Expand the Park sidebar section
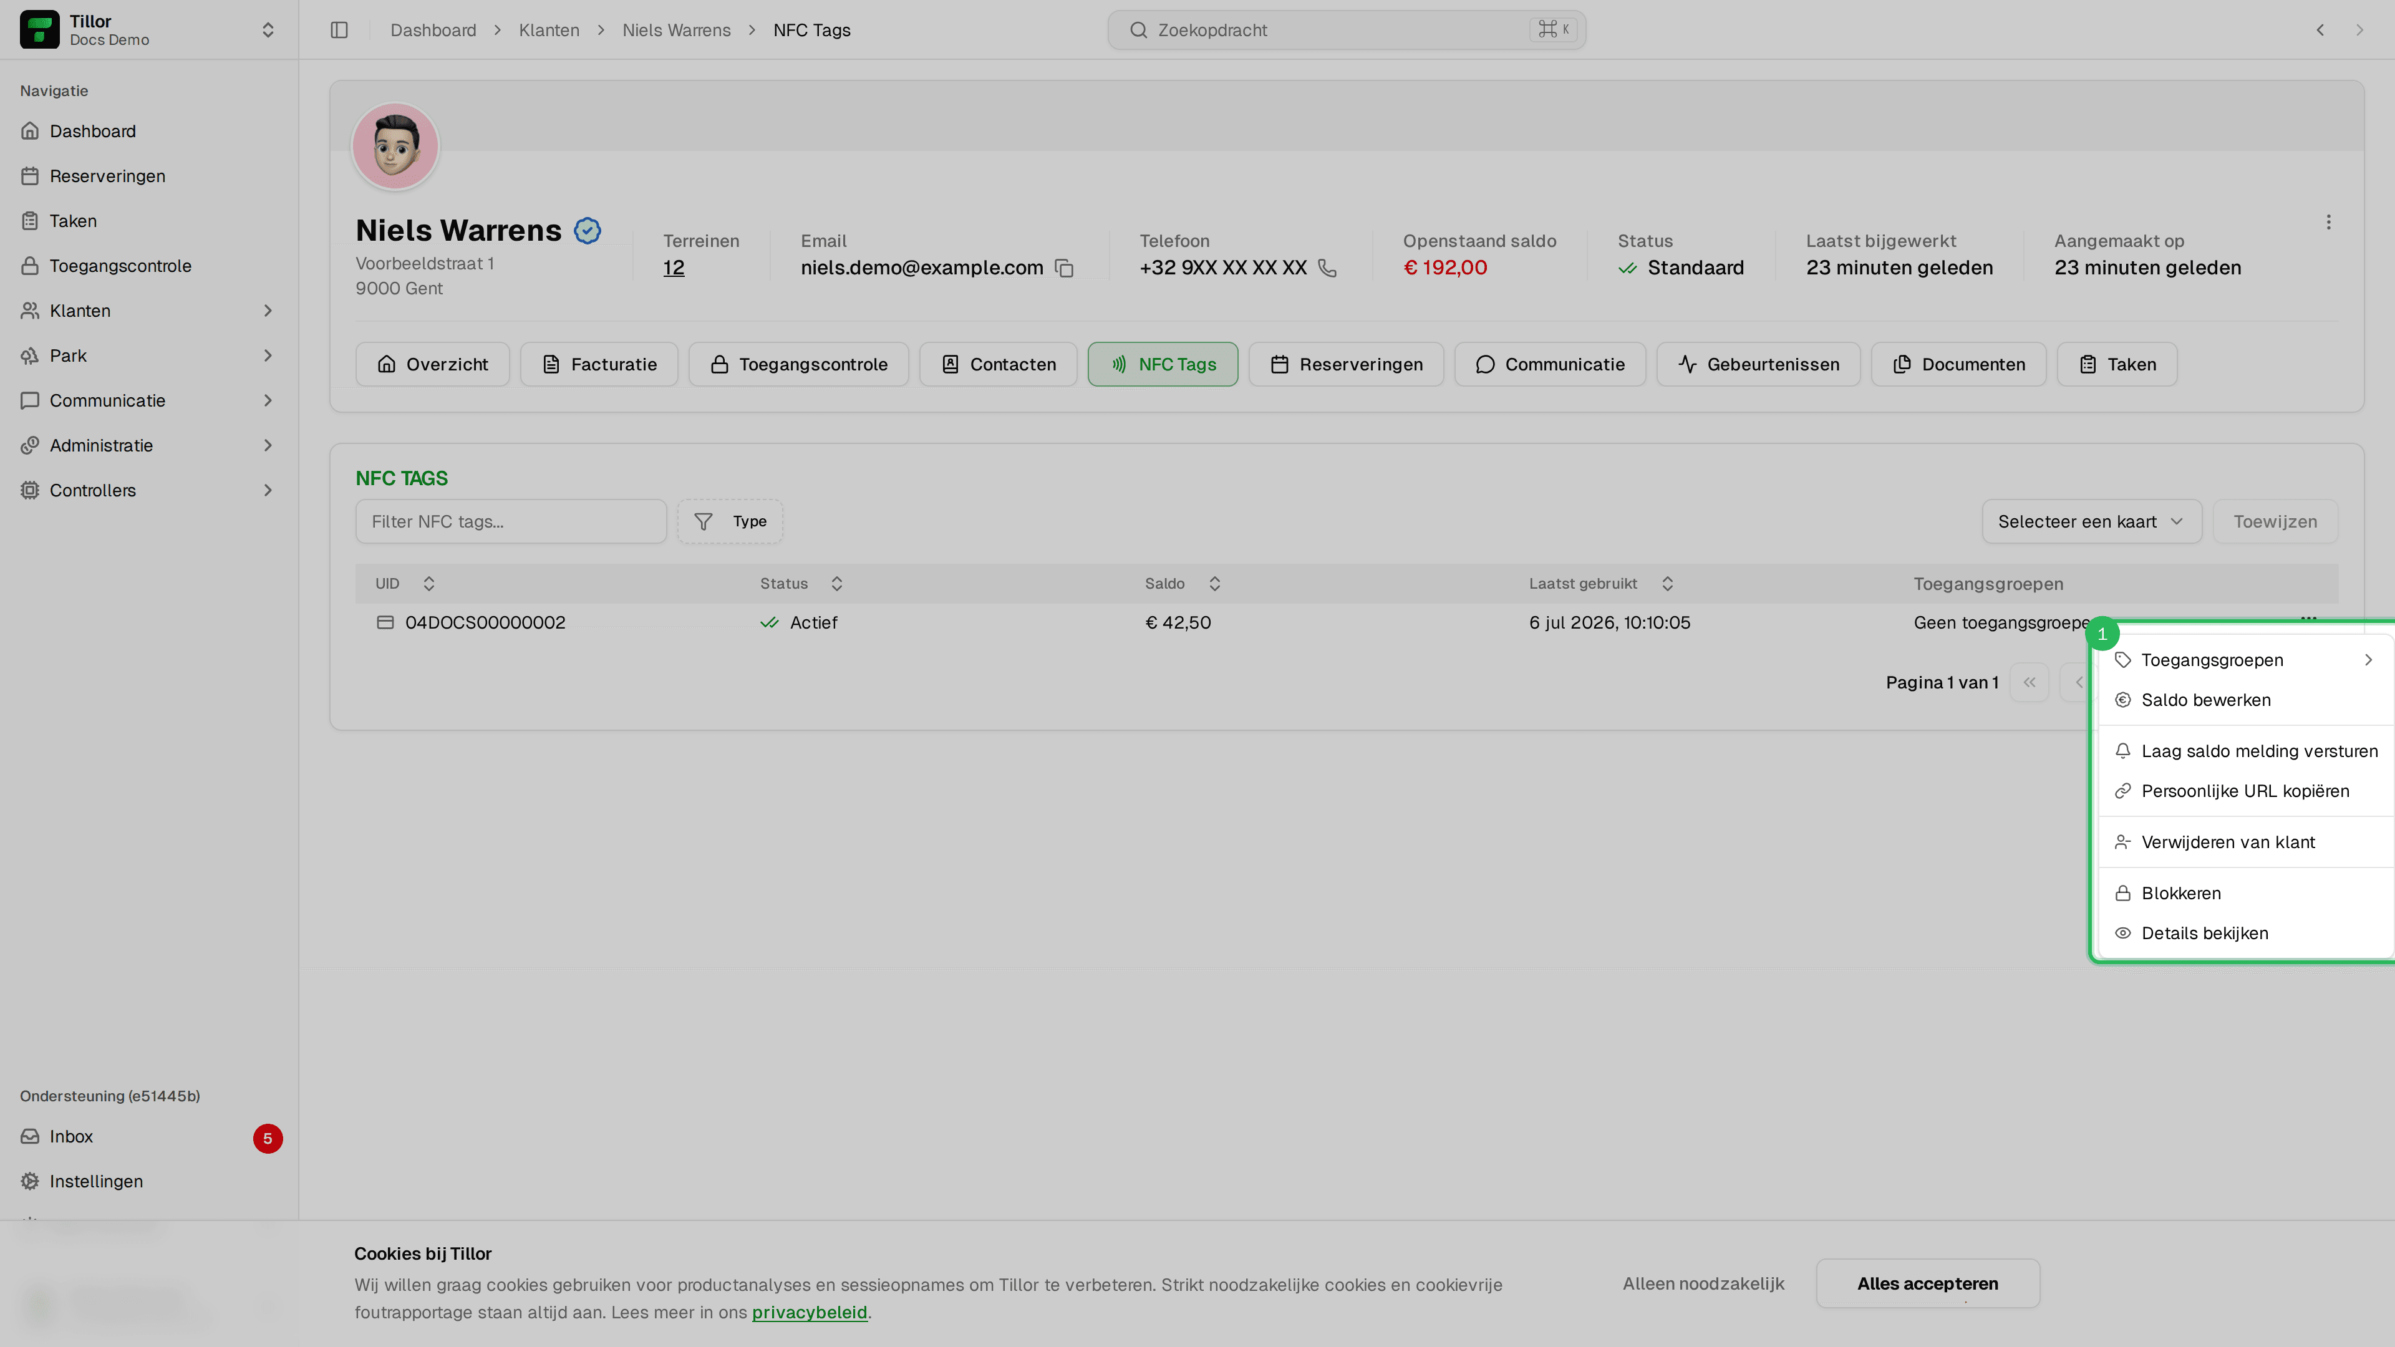 (149, 355)
